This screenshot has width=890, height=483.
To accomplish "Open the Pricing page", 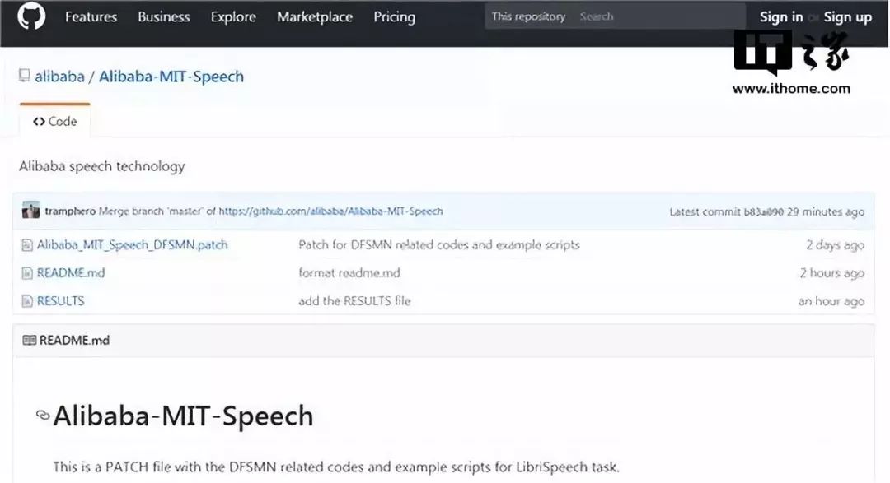I will (x=394, y=17).
